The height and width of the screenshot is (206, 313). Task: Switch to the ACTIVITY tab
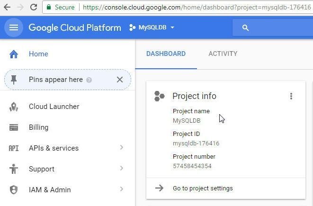click(223, 54)
